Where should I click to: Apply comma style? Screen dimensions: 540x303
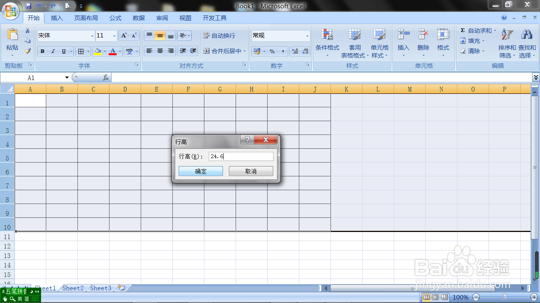283,51
